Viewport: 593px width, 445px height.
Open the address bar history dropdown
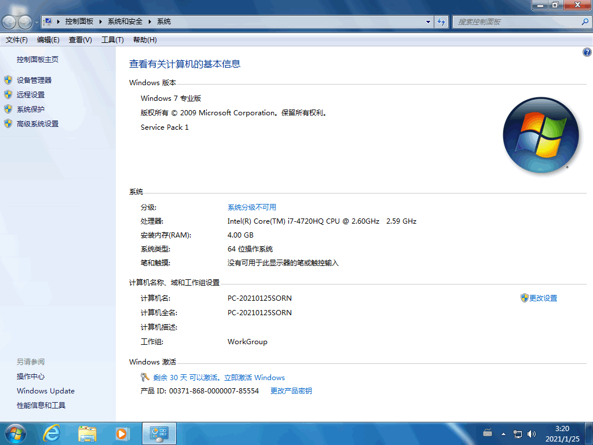[428, 21]
